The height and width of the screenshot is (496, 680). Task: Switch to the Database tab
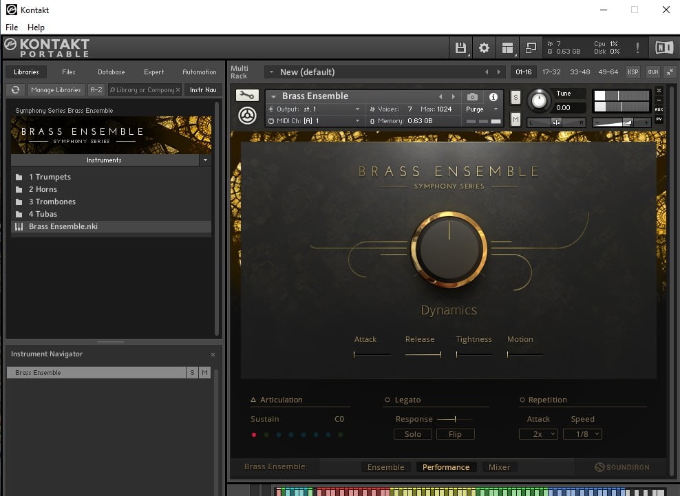(x=111, y=72)
